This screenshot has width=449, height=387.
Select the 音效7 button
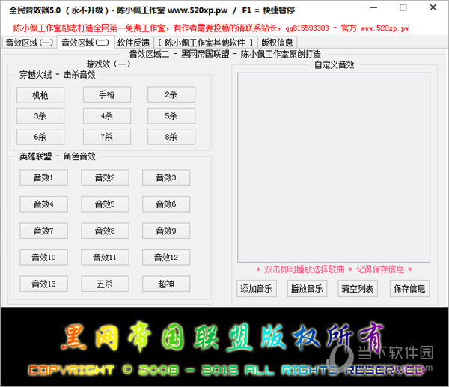pos(44,231)
